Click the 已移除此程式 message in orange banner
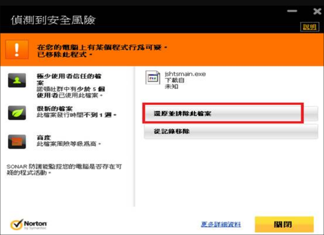 coord(65,54)
